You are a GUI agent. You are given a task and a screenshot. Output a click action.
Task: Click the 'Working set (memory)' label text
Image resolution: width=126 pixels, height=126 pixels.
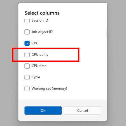(x=49, y=88)
